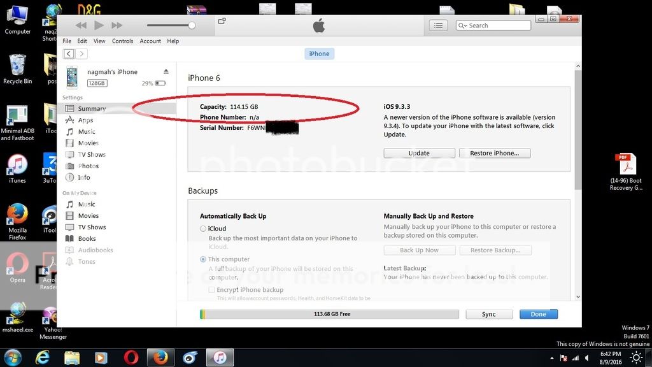Viewport: 652px width, 367px height.
Task: Go back with the left arrow button
Action: [x=69, y=54]
